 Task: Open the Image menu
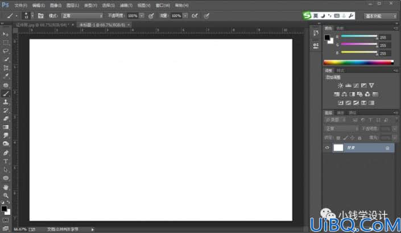pyautogui.click(x=56, y=5)
